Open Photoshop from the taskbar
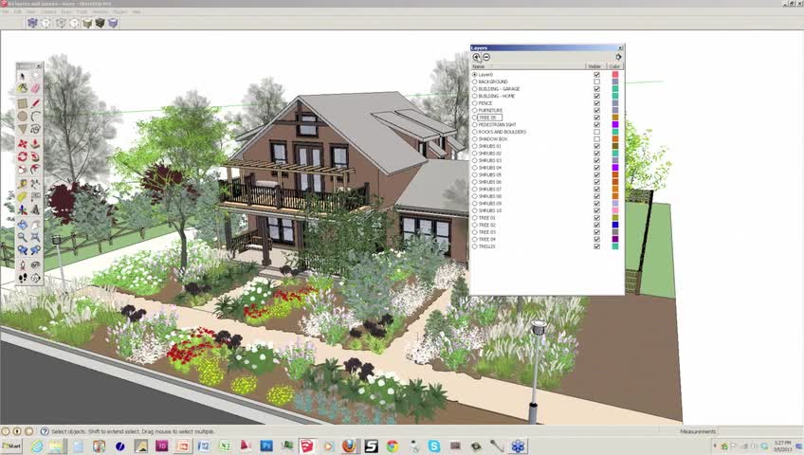Viewport: 804px width, 455px height. pos(266,446)
